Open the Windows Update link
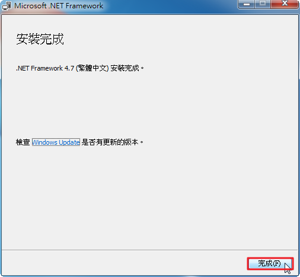This screenshot has height=277, width=300. click(x=56, y=142)
